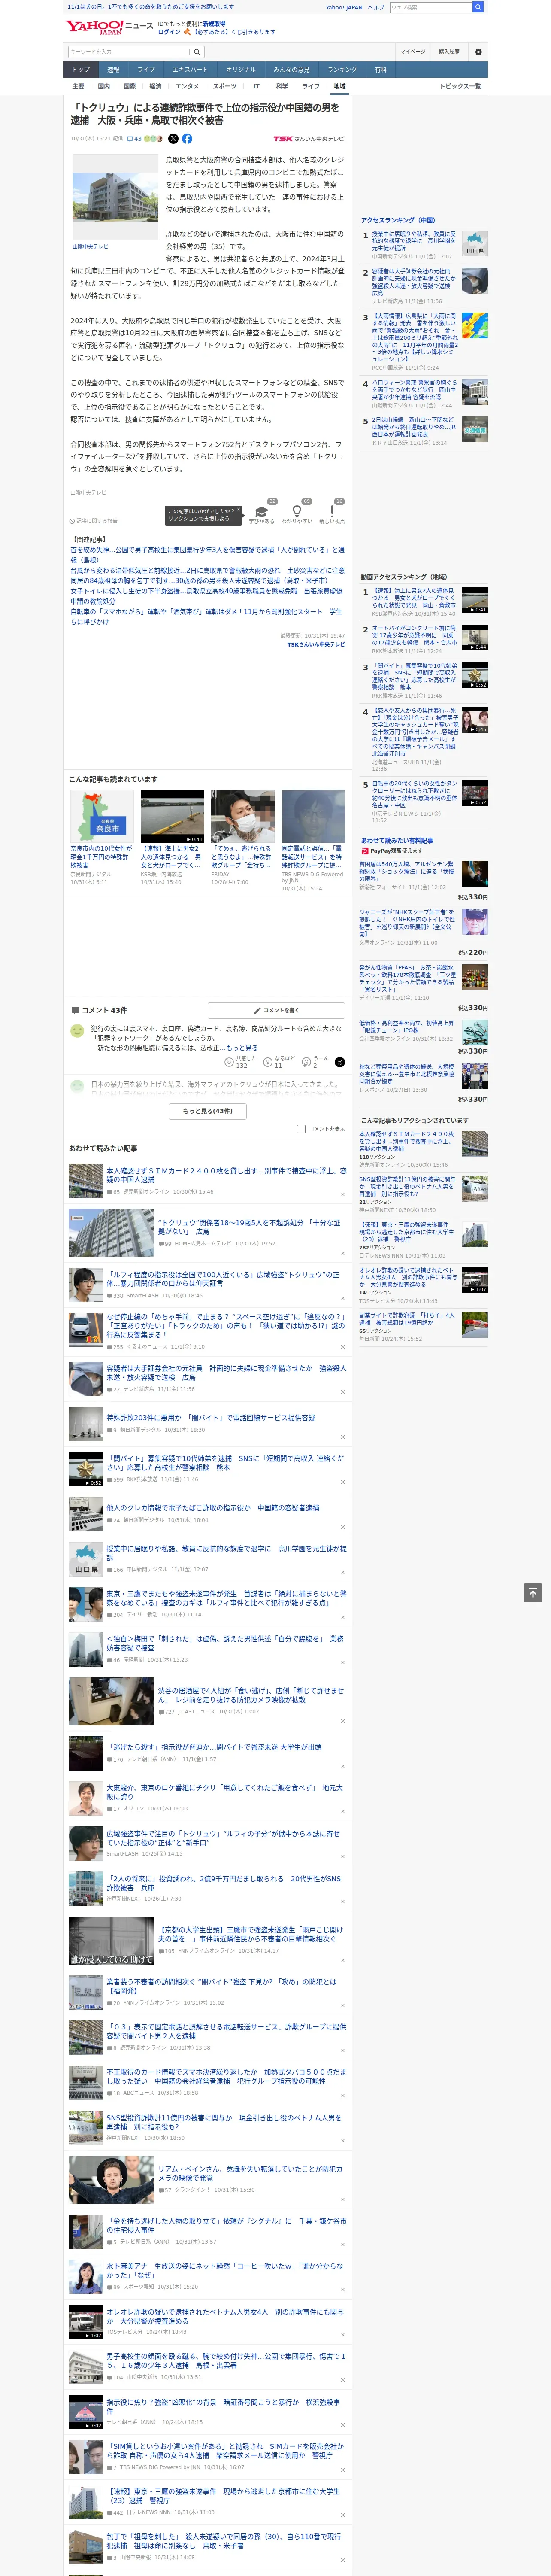Screen dimensions: 551x2576
Task: Share the article on X
Action: [173, 139]
